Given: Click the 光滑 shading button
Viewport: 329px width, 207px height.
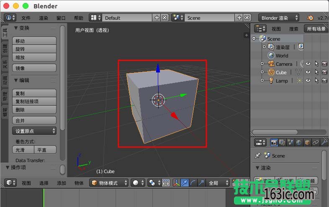Looking at the screenshot, I should pyautogui.click(x=23, y=150).
